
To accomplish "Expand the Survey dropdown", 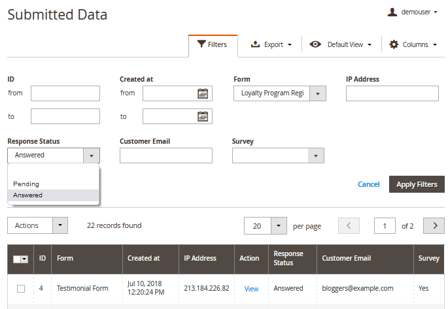I will 316,155.
